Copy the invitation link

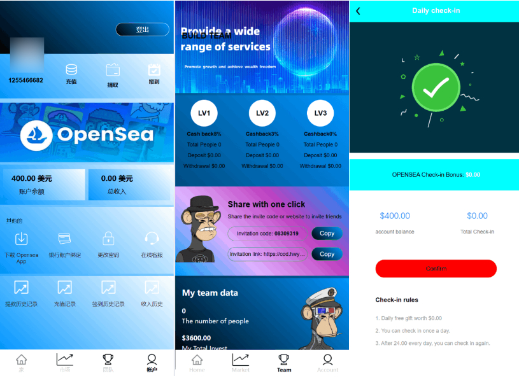point(327,254)
